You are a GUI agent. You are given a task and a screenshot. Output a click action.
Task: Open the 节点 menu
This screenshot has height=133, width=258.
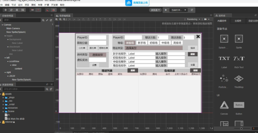pyautogui.click(x=14, y=5)
